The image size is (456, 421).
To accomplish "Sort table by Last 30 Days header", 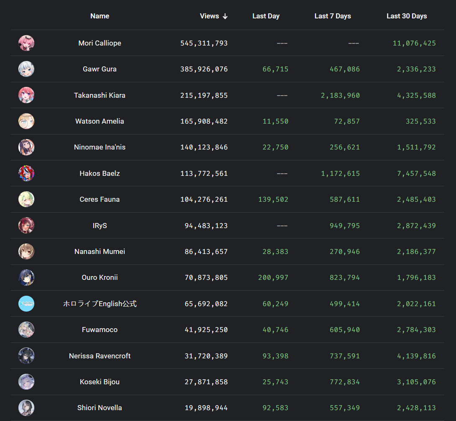I will coord(407,16).
